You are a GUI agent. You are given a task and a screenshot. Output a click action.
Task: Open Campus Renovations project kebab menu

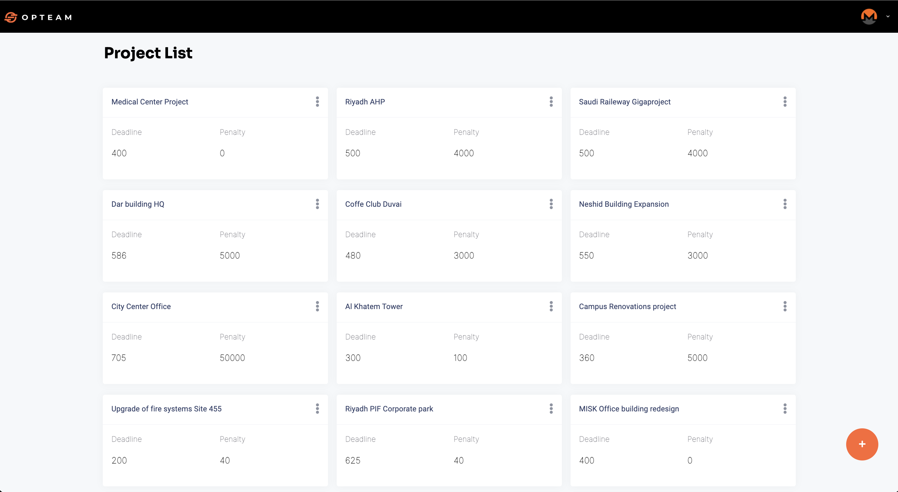[x=785, y=306]
